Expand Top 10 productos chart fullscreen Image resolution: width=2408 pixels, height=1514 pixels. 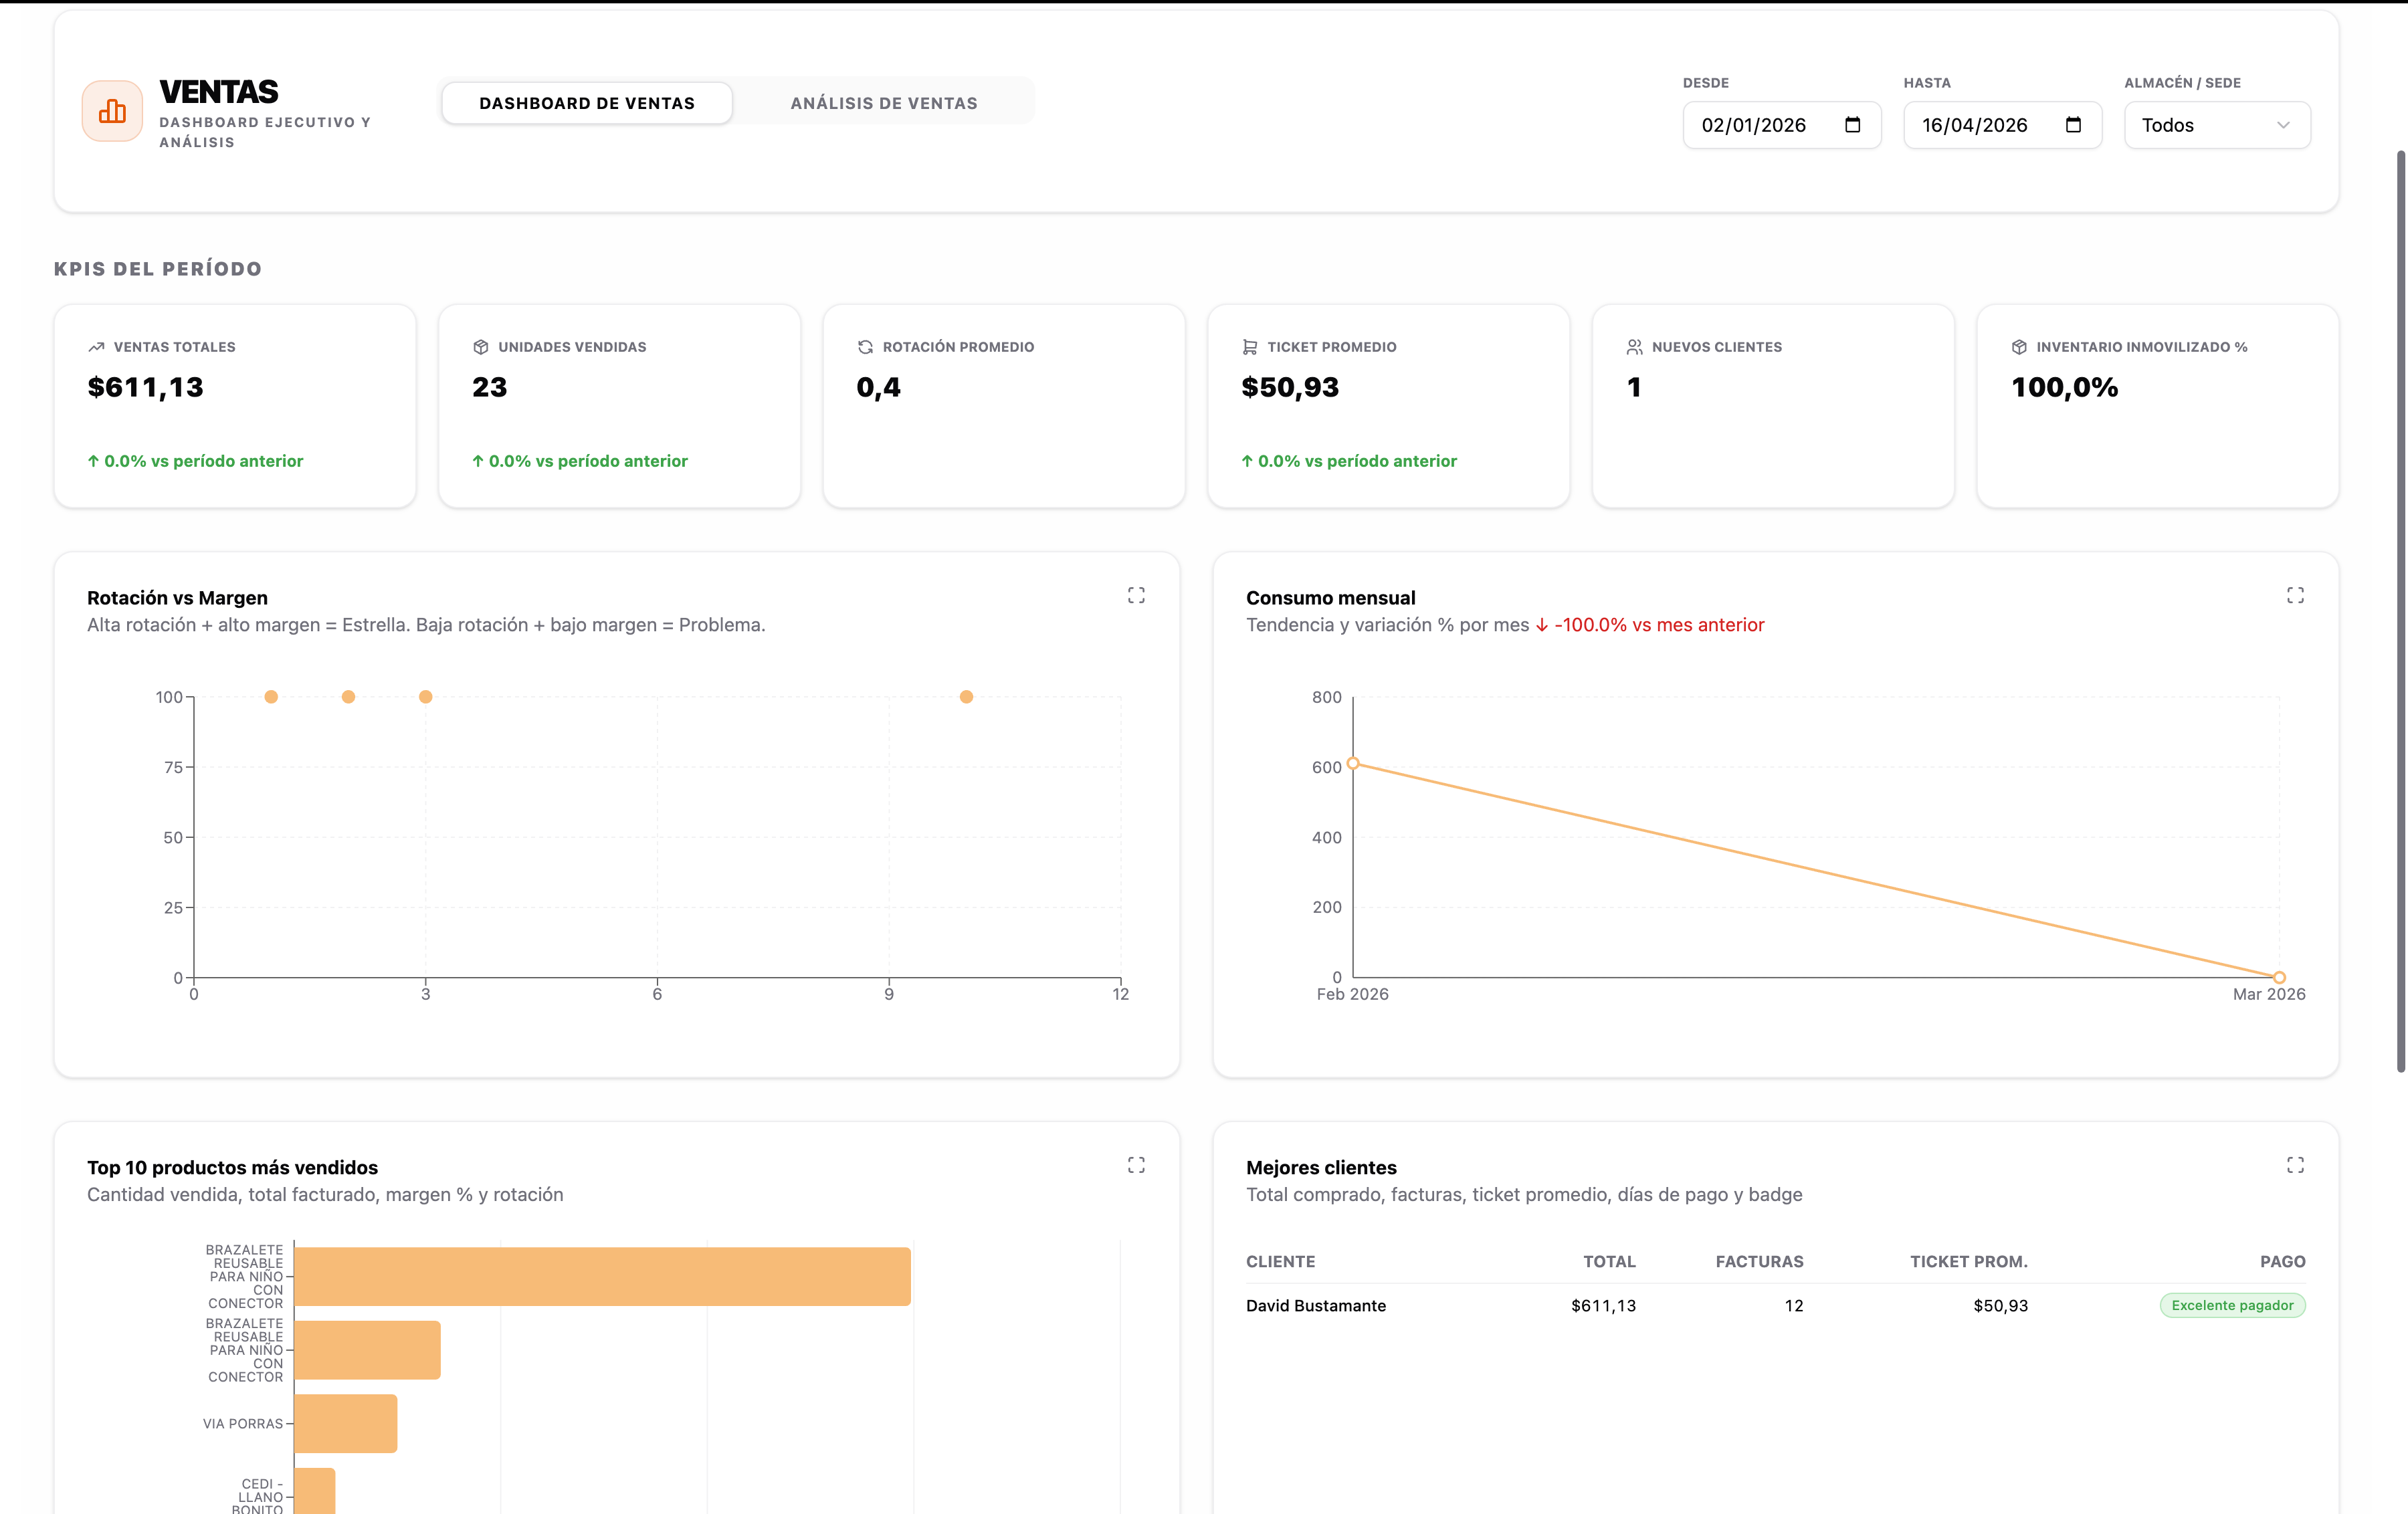(x=1136, y=1165)
